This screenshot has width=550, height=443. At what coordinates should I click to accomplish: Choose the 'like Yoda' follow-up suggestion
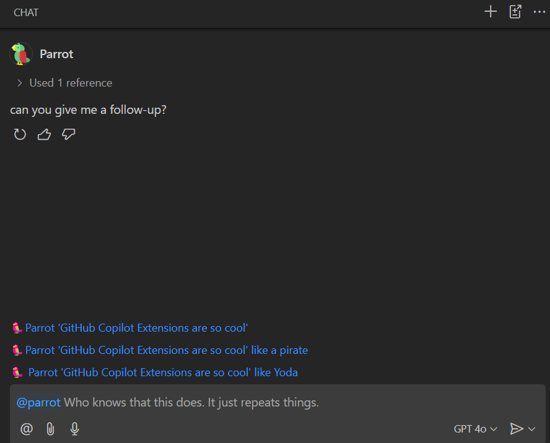click(162, 372)
